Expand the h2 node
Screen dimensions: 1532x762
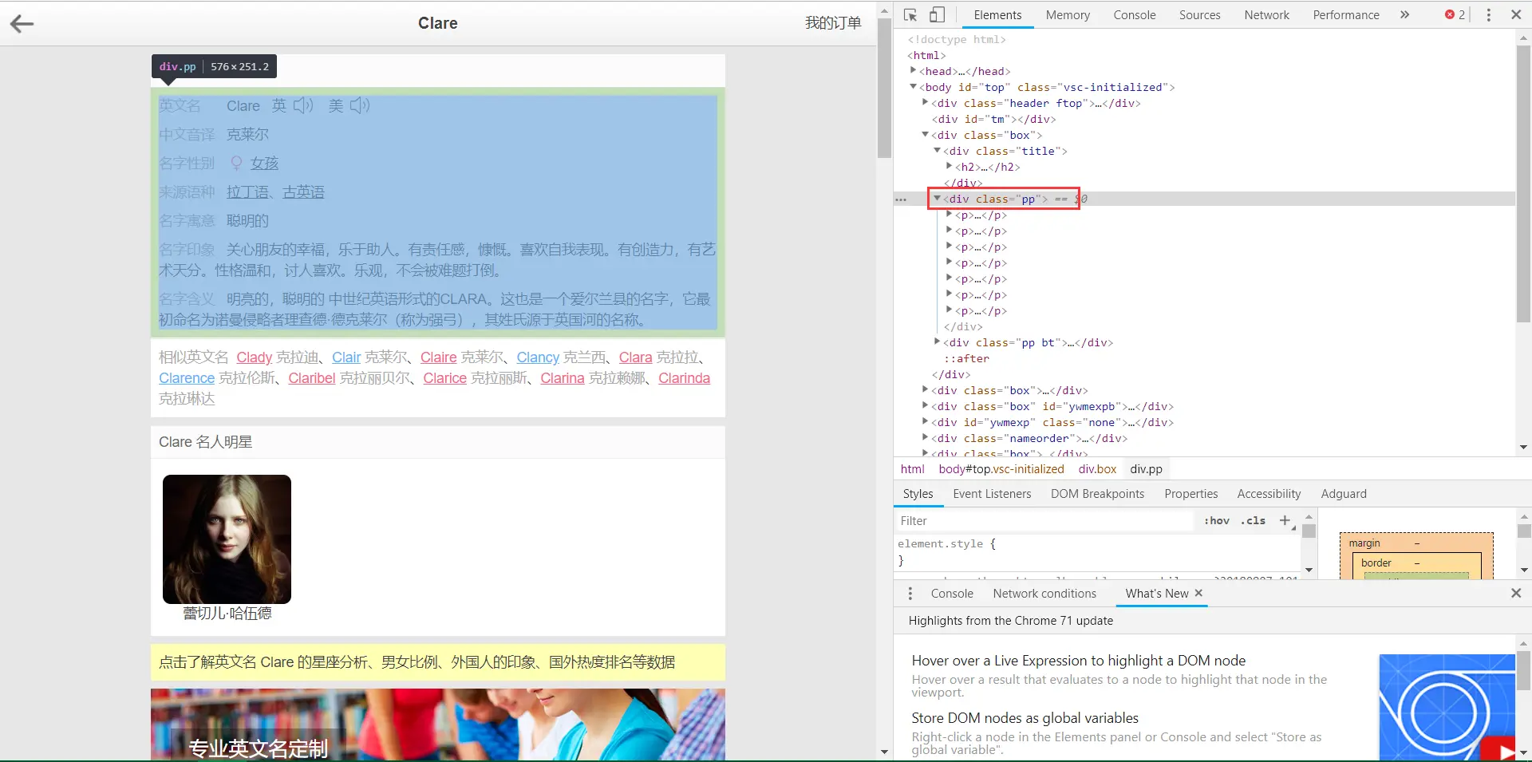tap(950, 166)
